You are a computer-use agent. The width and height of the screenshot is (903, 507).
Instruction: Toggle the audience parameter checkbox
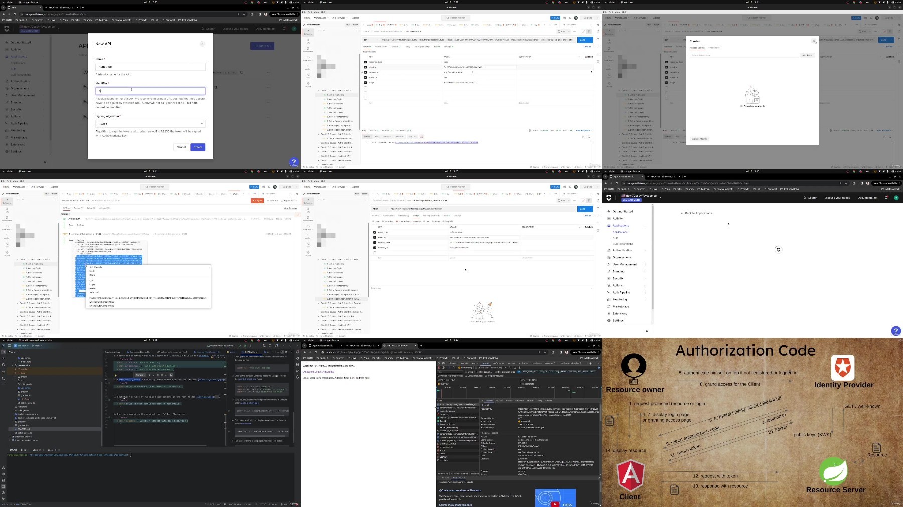point(365,77)
